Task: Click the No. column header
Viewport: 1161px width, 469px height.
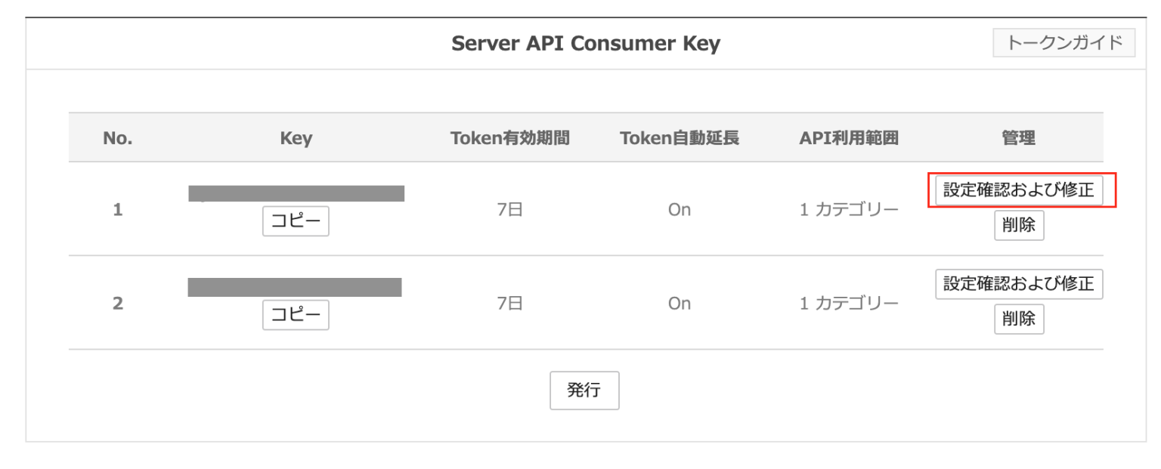Action: tap(118, 138)
